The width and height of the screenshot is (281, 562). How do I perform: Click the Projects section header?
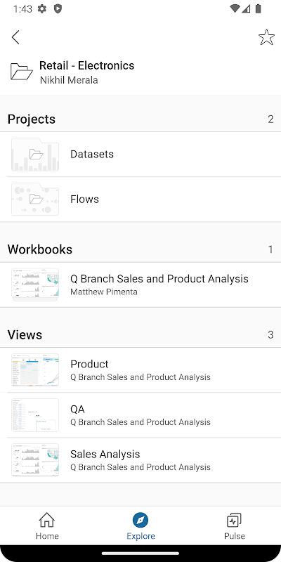[32, 119]
